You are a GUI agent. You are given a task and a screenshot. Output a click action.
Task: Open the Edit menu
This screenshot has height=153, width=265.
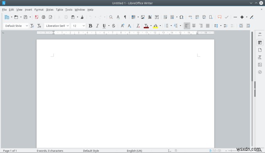tap(11, 10)
